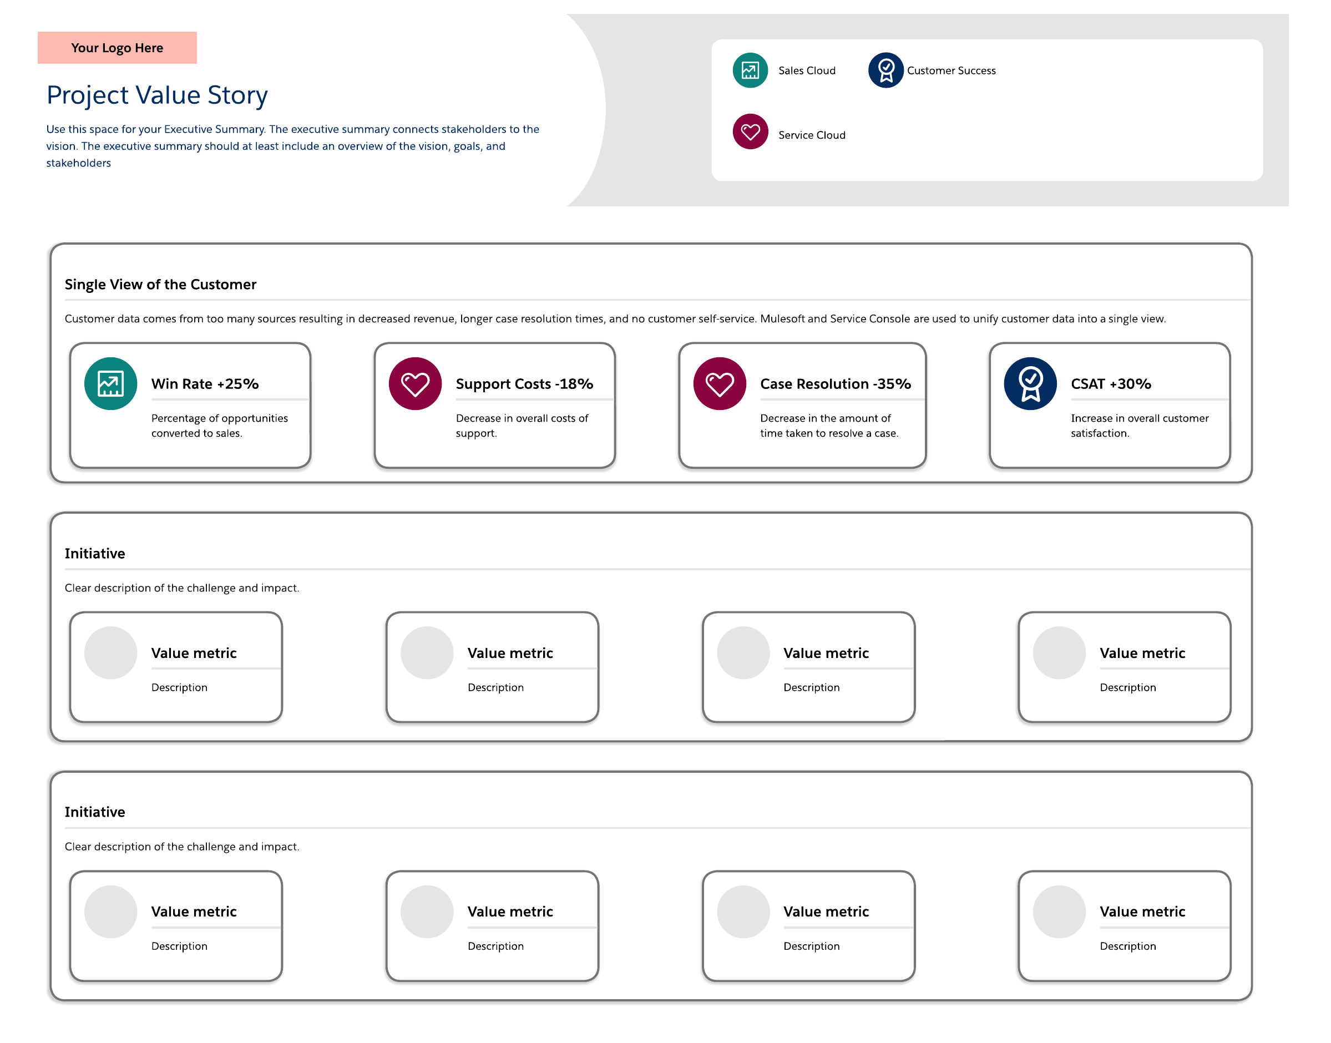Click the ribbon icon beside CSAT +30%
The height and width of the screenshot is (1043, 1331).
click(x=1030, y=383)
